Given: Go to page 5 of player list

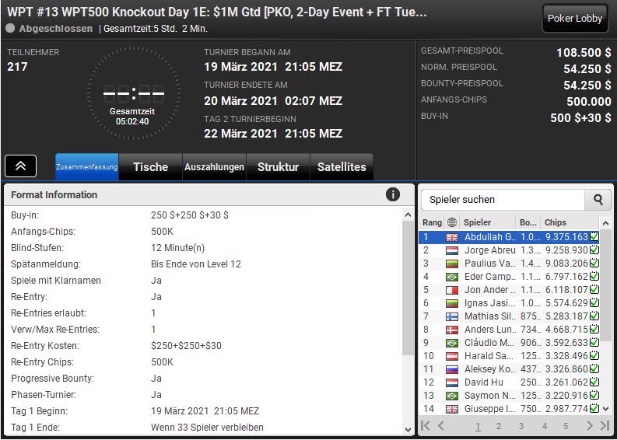Looking at the screenshot, I should point(566,426).
